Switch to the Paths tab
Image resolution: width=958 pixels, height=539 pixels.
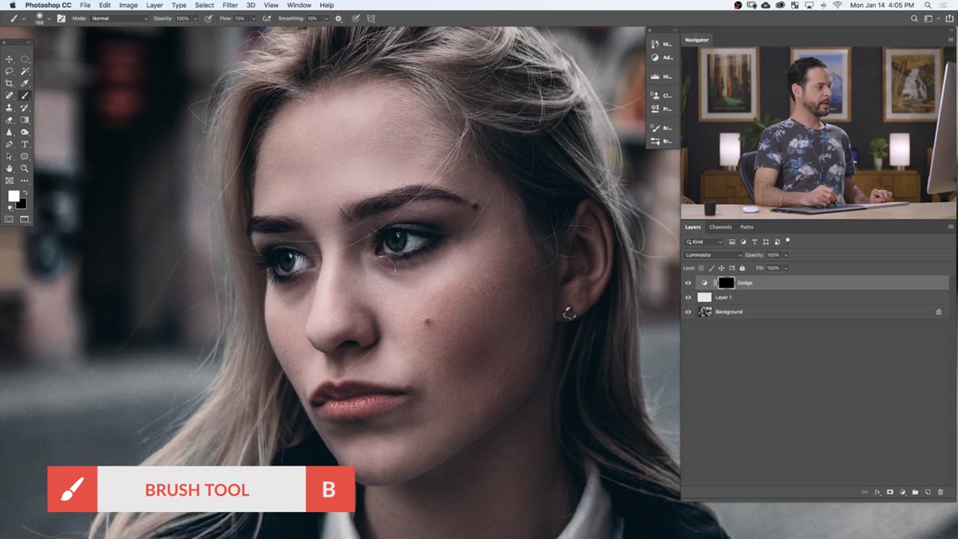(747, 227)
